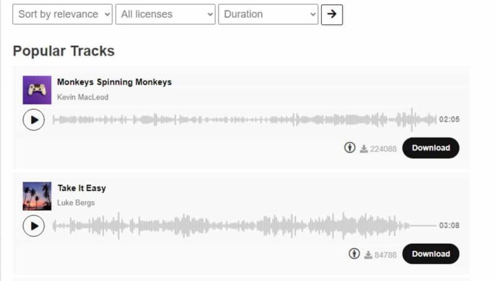The width and height of the screenshot is (496, 281).
Task: Click the download count icon beside 224088
Action: click(x=364, y=149)
